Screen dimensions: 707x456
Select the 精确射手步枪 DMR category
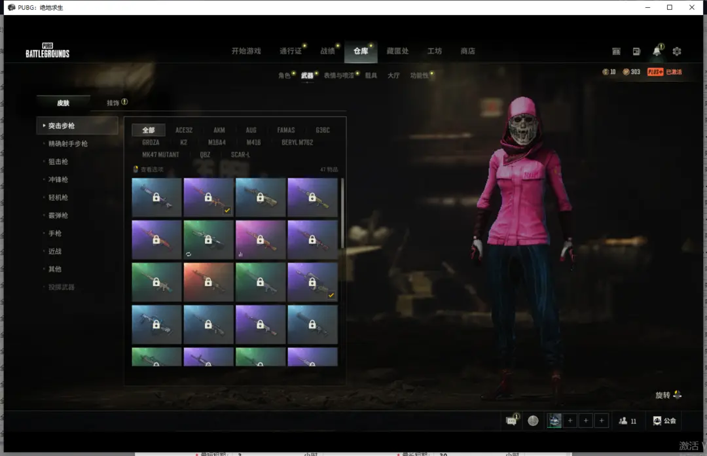coord(68,144)
